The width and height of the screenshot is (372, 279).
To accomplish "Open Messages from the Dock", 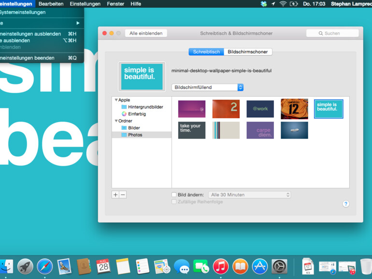I will (182, 266).
